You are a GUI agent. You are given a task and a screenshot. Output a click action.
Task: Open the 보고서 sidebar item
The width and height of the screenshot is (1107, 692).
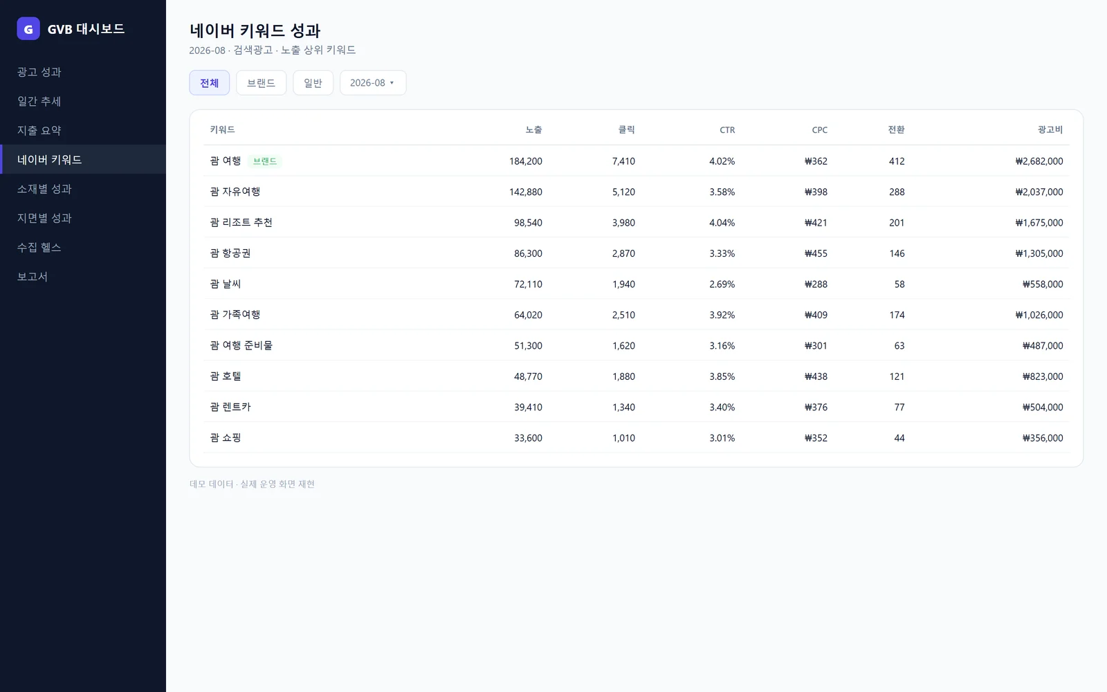tap(83, 276)
